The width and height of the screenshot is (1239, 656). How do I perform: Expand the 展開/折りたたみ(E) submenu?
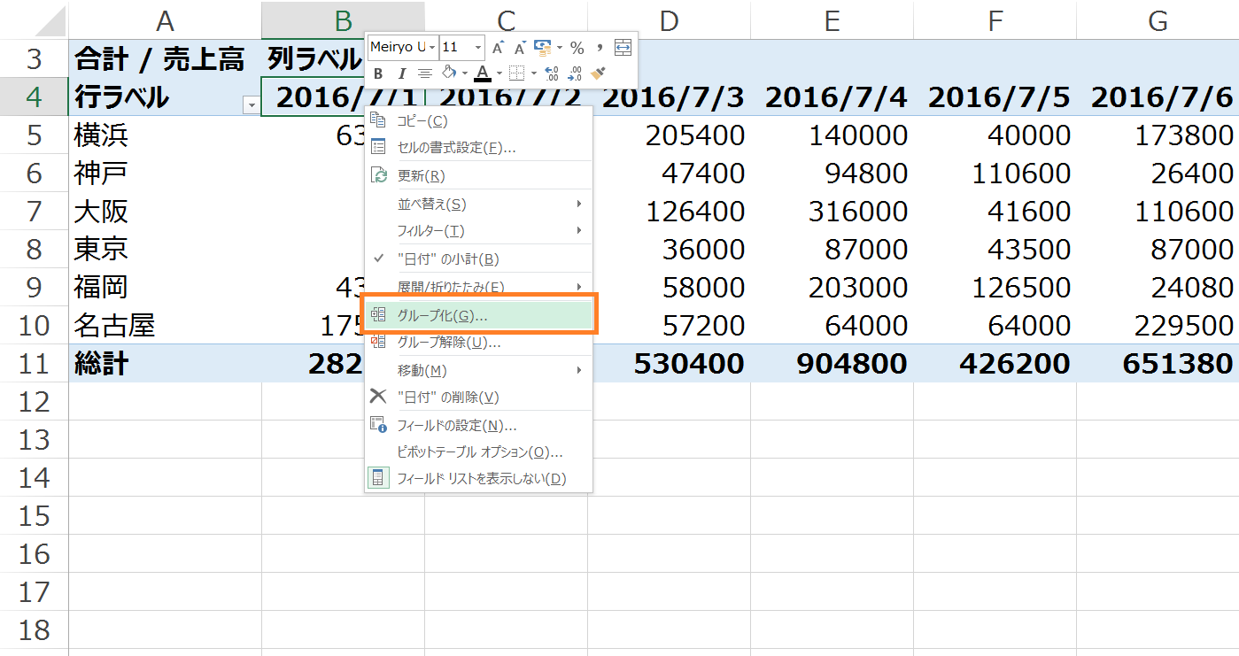click(478, 286)
